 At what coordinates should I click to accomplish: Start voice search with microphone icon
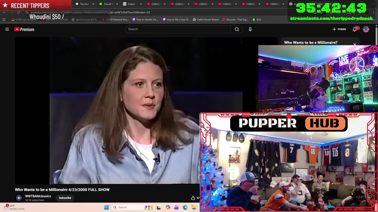point(250,29)
